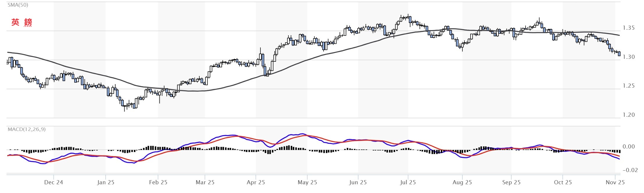Select the Sep 25 date marker
644x193 pixels.
tap(511, 183)
